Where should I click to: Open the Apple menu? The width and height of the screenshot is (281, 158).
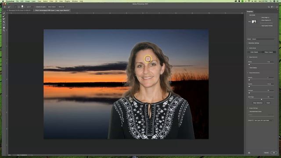tap(3, 1)
